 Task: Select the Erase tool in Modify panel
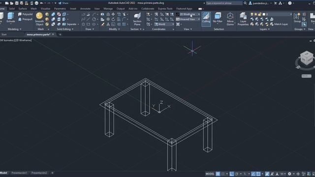(103, 24)
